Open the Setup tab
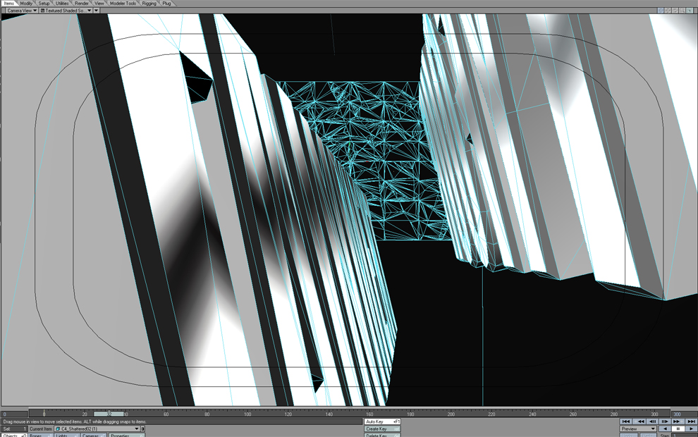Screen dimensions: 698x437 (x=44, y=3)
